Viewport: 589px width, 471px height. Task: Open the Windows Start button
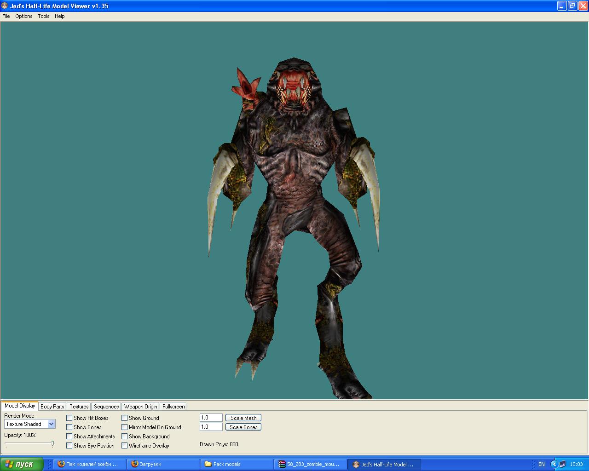(22, 464)
